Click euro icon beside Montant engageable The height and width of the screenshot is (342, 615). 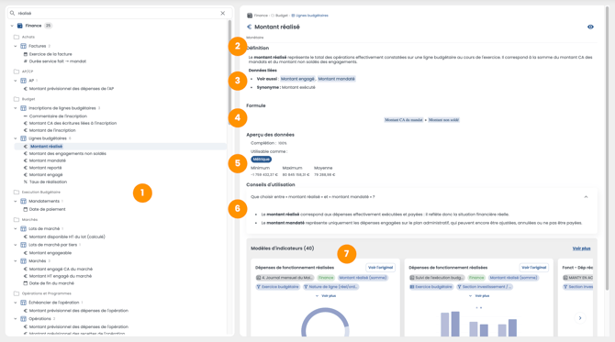tap(26, 253)
